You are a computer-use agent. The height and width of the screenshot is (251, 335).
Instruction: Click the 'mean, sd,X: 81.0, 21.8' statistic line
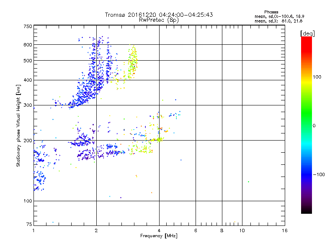(x=278, y=21)
